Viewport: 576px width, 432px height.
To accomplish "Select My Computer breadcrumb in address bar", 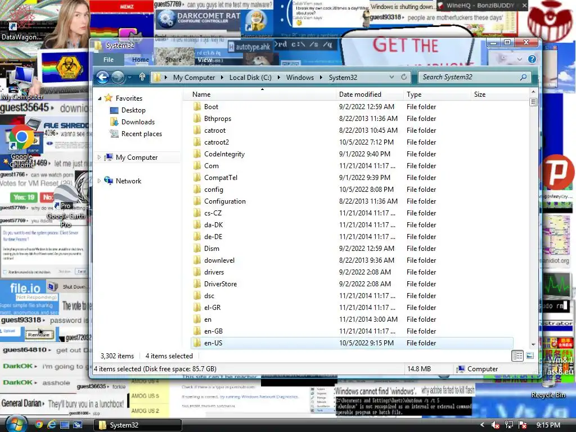I will 194,78.
